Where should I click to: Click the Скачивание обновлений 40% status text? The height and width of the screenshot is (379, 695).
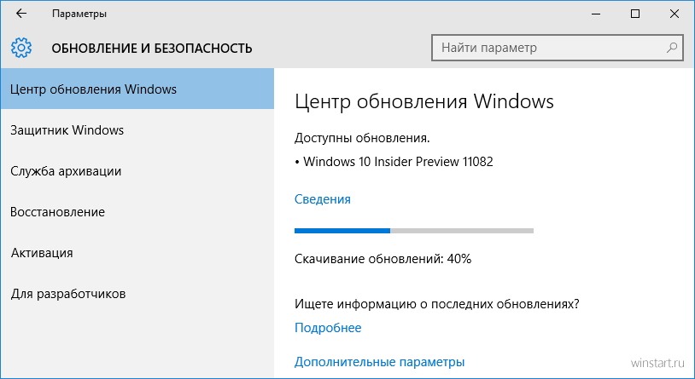tap(383, 259)
